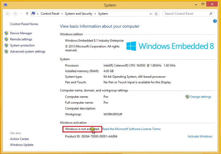Click 'Windows is not activated.' text
Screen dimensions: 221x154
pos(82,129)
